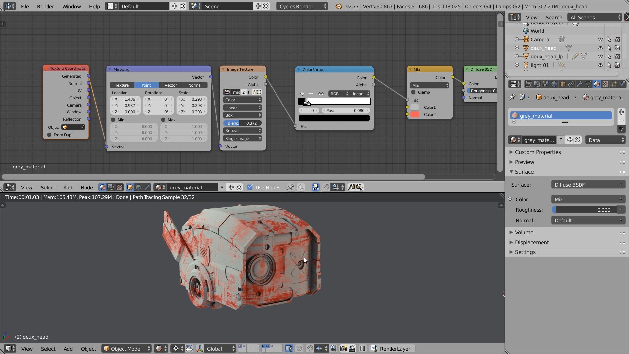Open the Object properties tab (cube icon)
This screenshot has width=629, height=354.
[562, 84]
